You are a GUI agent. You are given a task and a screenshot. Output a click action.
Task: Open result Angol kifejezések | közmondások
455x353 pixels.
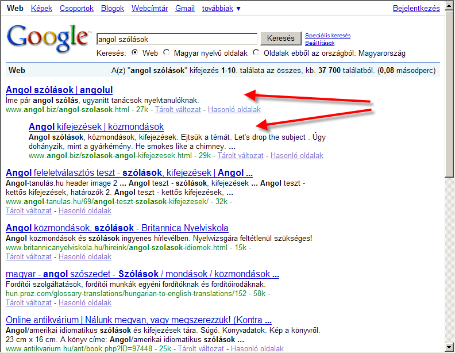96,127
